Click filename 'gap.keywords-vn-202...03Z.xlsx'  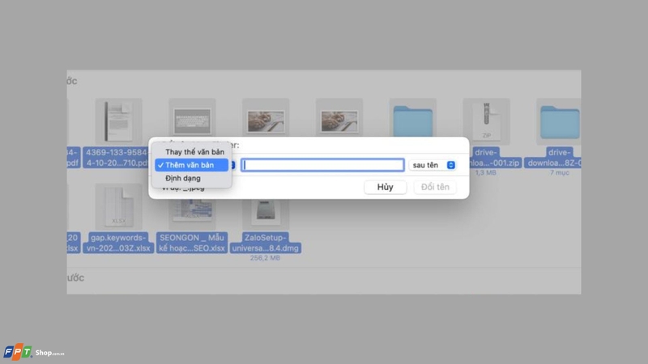[x=118, y=243]
